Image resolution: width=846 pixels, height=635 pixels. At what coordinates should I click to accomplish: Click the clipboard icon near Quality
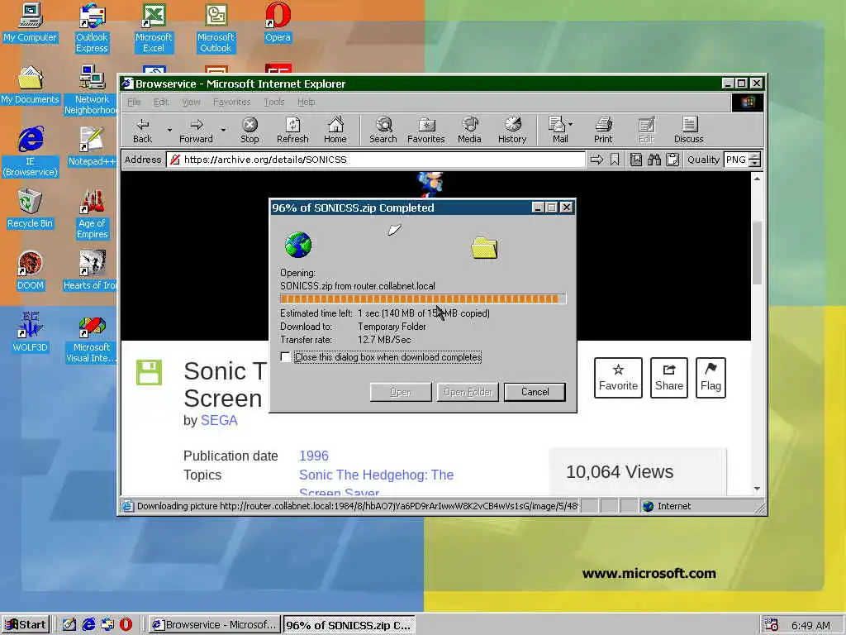click(673, 160)
